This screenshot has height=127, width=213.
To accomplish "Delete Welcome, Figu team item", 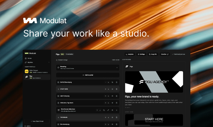I will (x=117, y=103).
